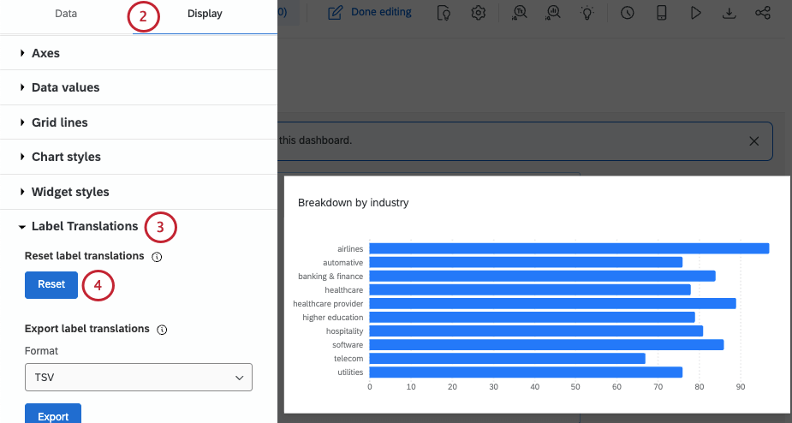The image size is (792, 423).
Task: Expand the Data values section
Action: (x=65, y=87)
